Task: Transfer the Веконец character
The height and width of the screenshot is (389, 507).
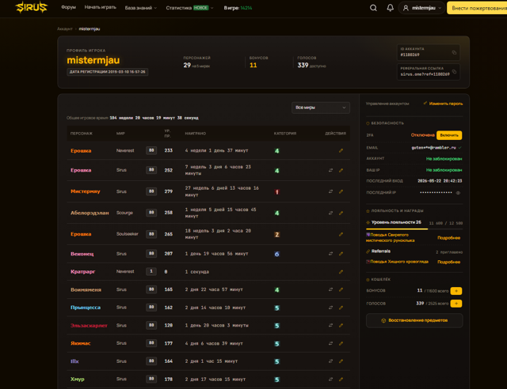Action: point(330,254)
